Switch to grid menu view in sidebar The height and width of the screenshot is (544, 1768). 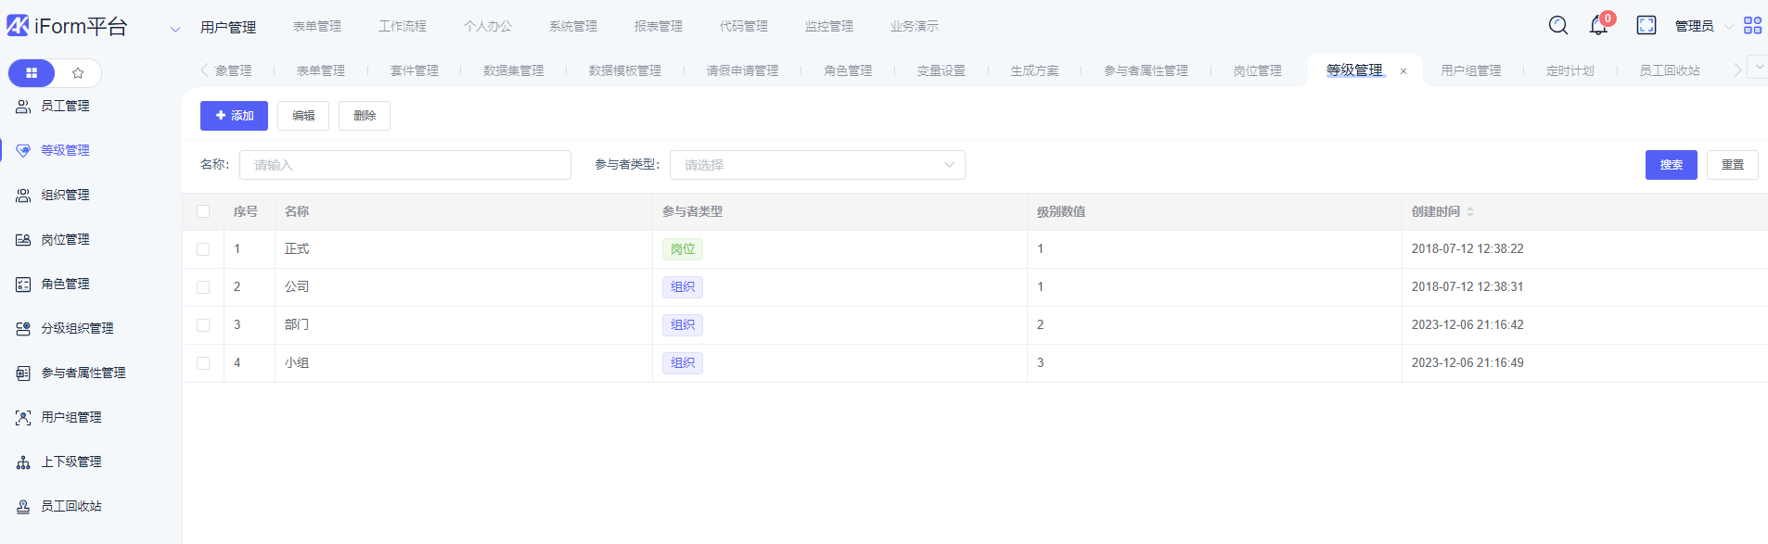click(x=32, y=73)
